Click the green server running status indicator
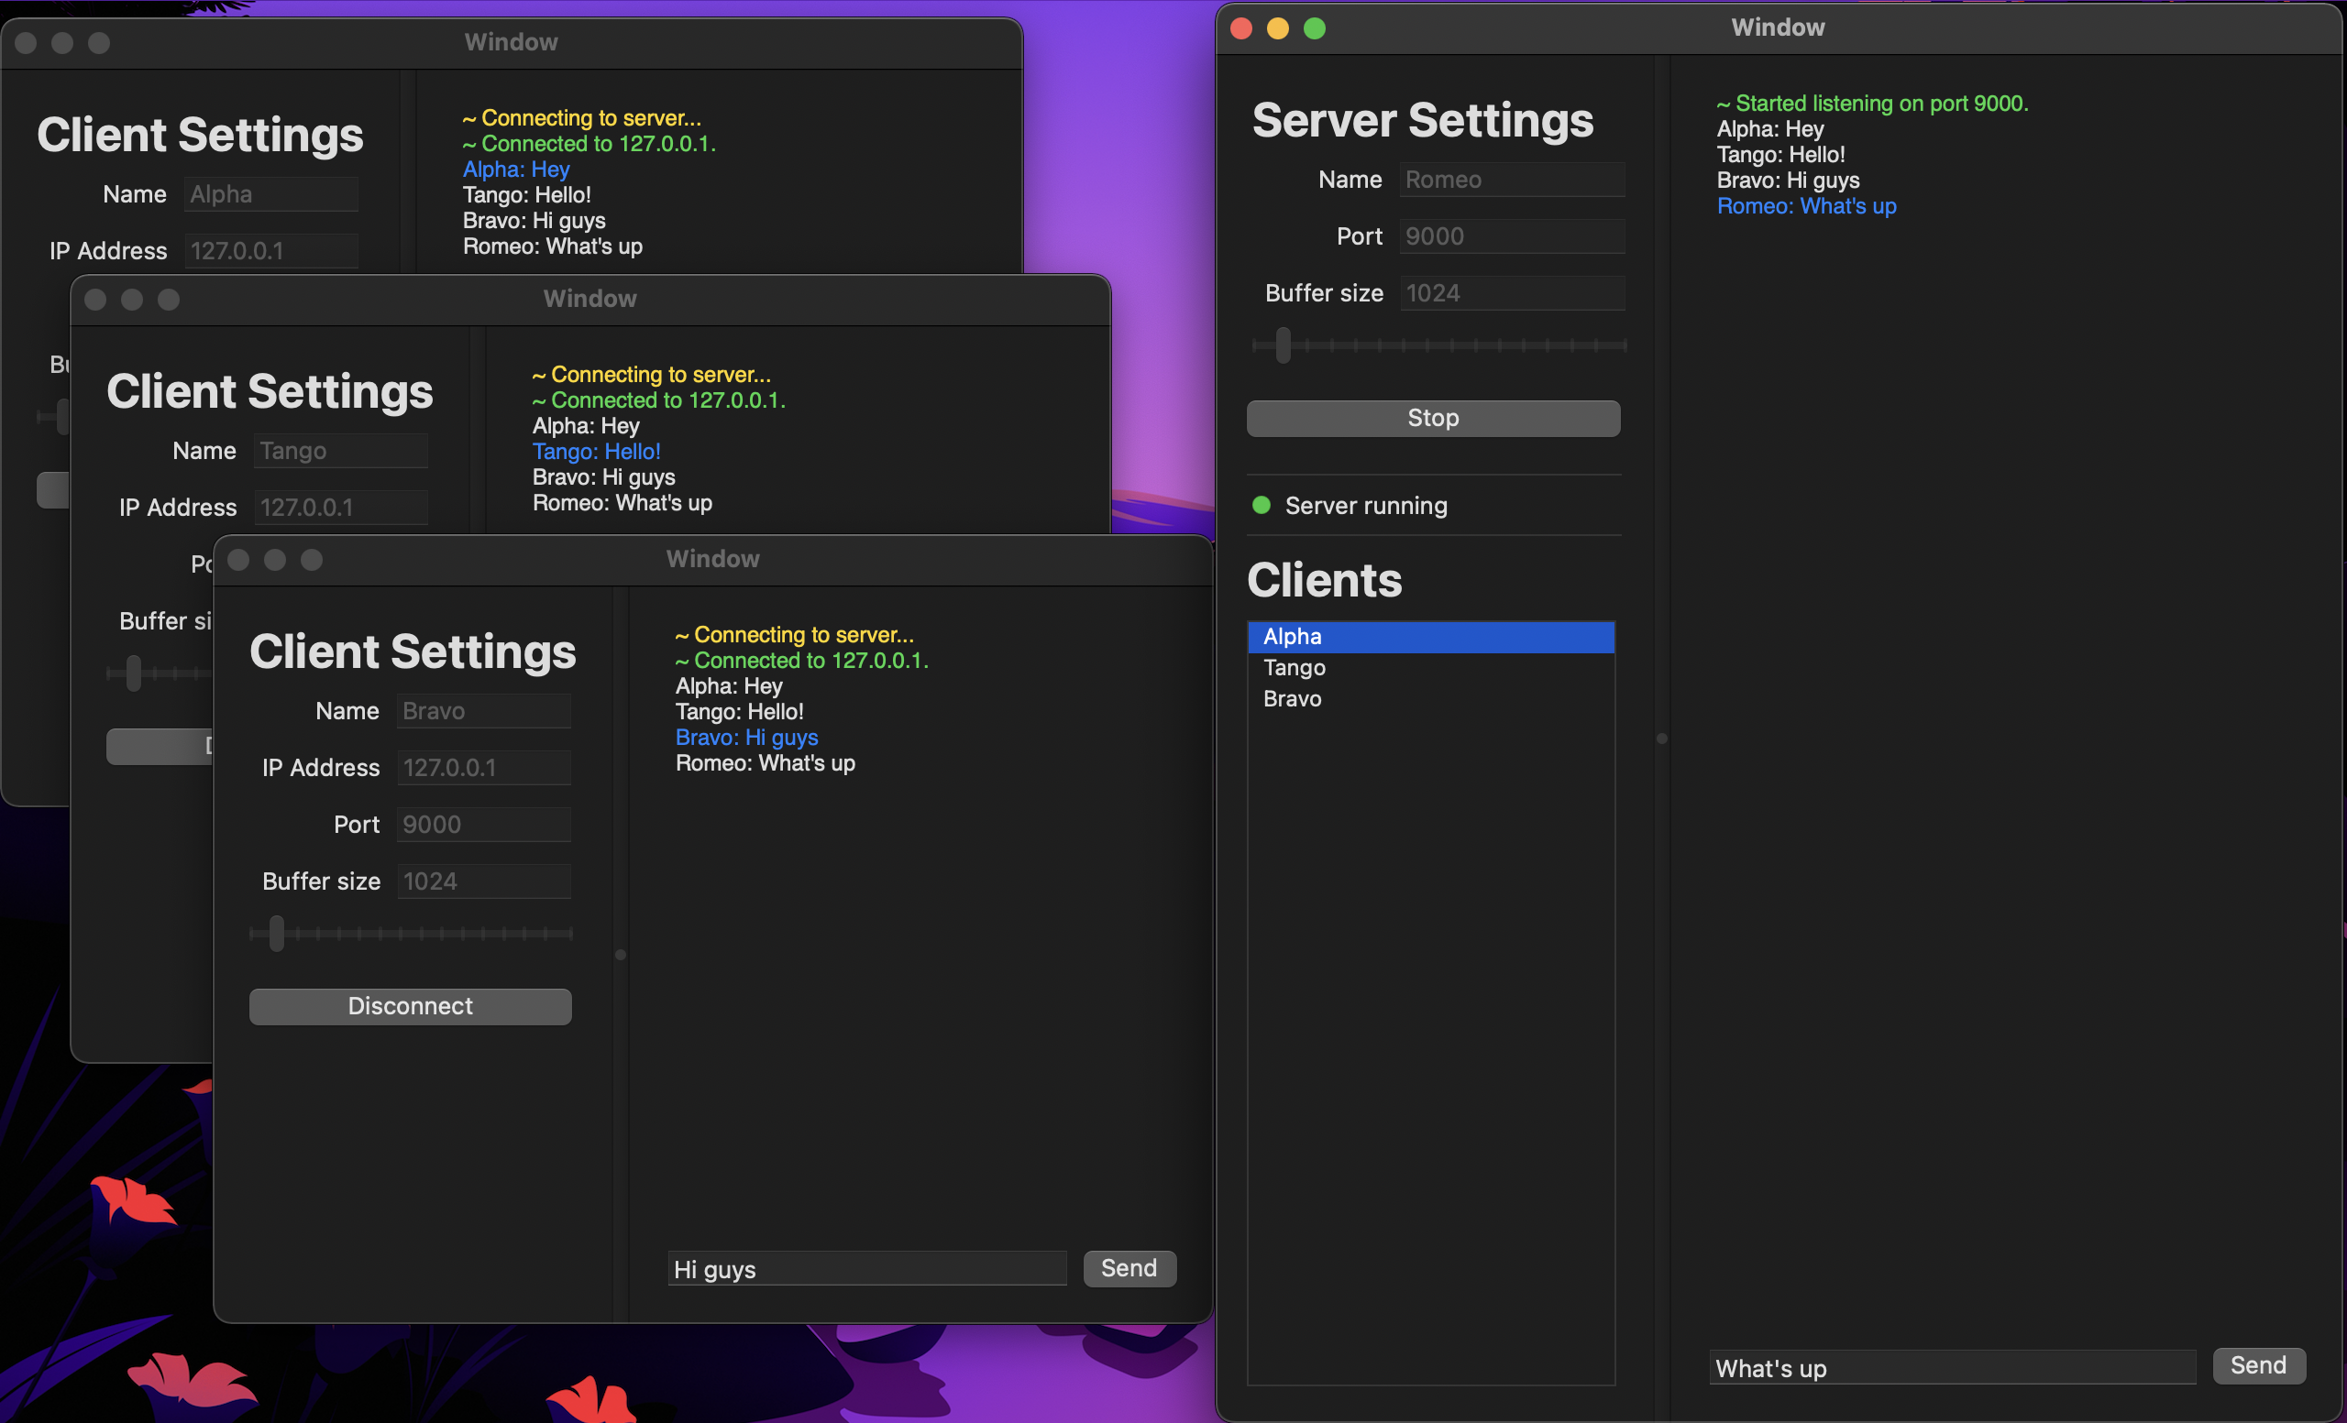 click(1262, 506)
